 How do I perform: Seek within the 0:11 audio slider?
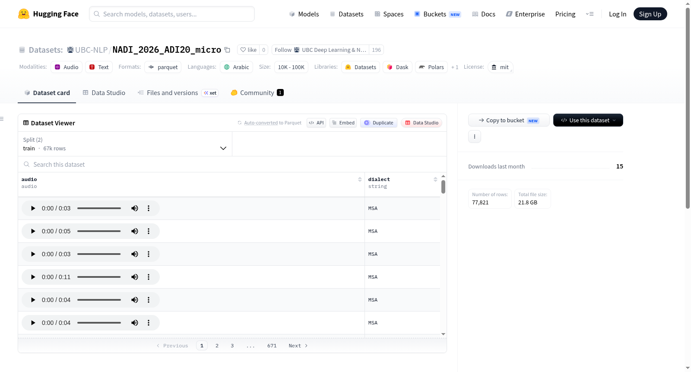tap(99, 277)
